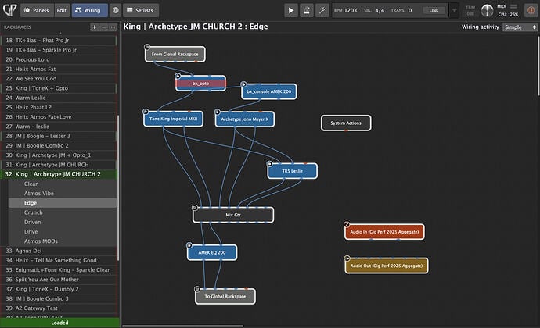The image size is (540, 328).
Task: Select the bx_console AMEK 200 block
Action: 269,91
